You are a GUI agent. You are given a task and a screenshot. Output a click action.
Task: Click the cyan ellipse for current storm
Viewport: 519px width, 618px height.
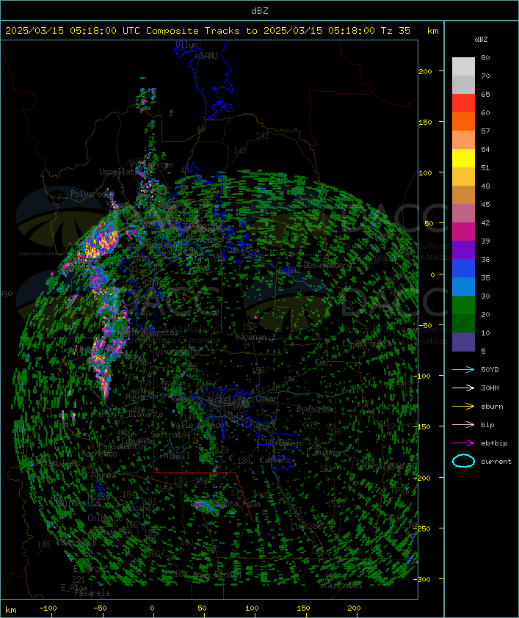[x=463, y=461]
